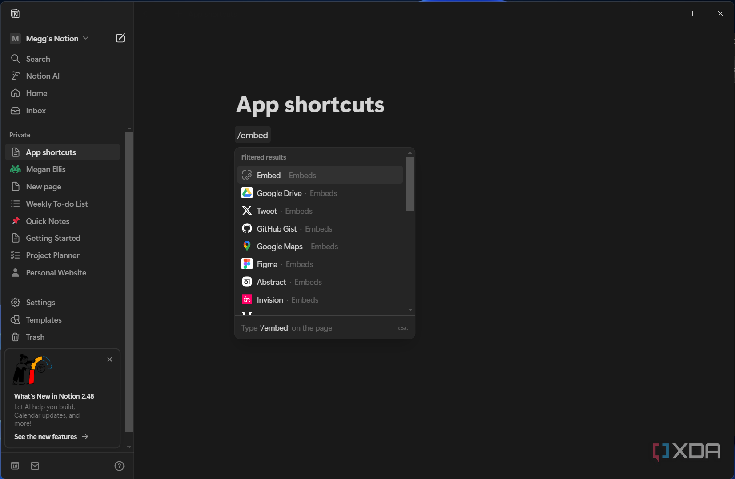Click the Weekly To-do List list icon
This screenshot has height=479, width=735.
16,204
